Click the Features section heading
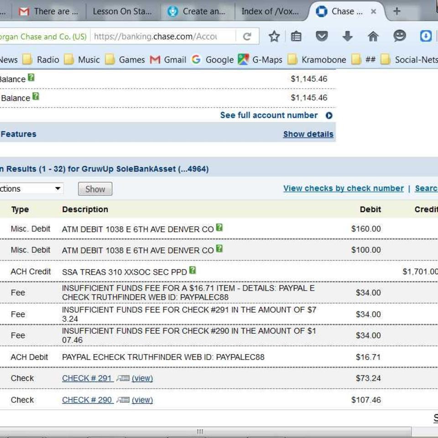 18,134
